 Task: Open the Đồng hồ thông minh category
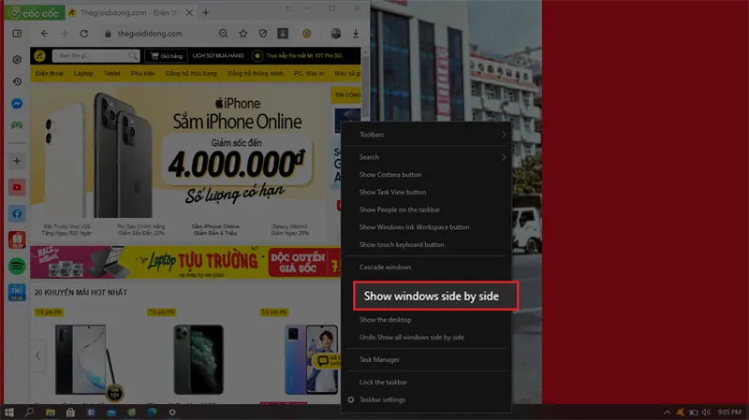tap(256, 74)
